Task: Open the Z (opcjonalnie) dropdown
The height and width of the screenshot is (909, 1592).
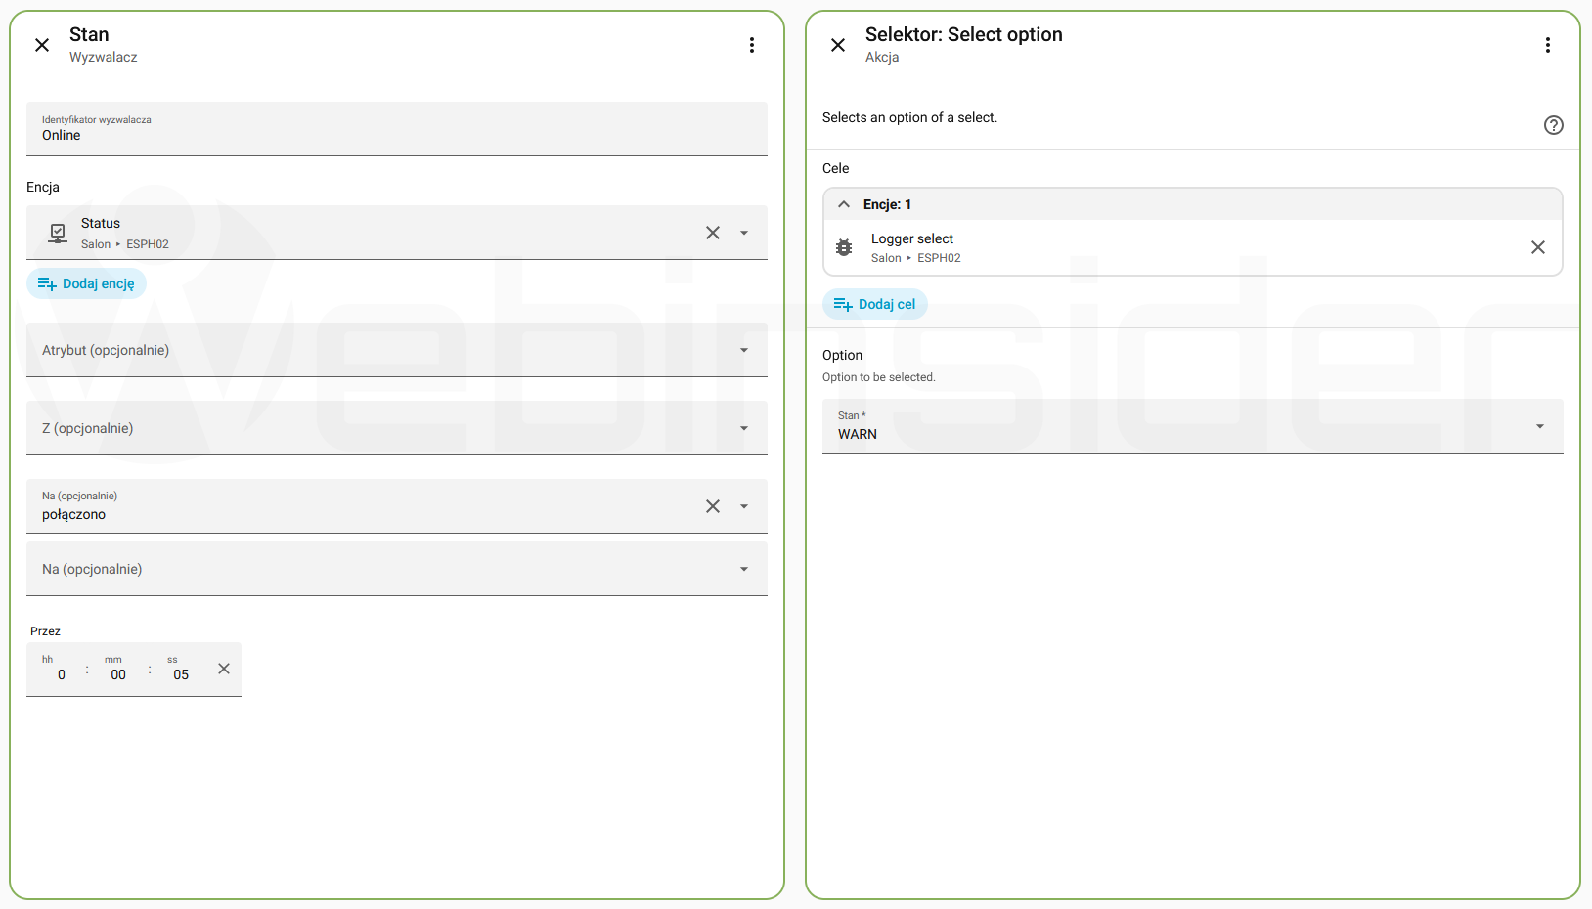Action: [744, 428]
